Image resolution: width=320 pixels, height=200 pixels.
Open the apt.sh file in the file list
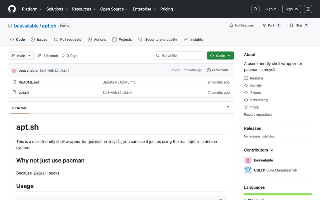pos(24,92)
